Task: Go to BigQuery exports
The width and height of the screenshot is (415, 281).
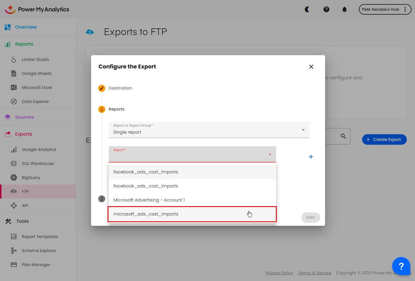Action: coord(31,177)
